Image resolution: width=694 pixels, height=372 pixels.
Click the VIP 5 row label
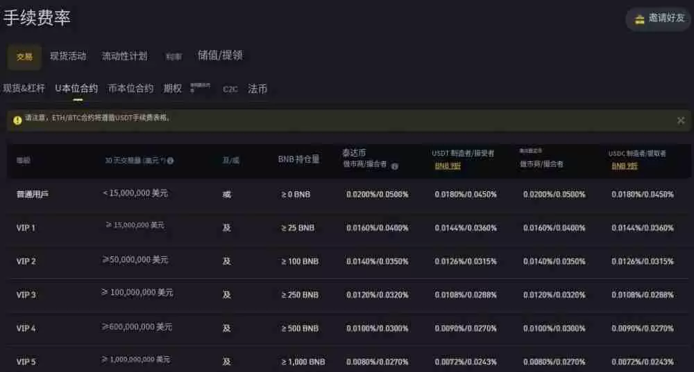pos(26,362)
